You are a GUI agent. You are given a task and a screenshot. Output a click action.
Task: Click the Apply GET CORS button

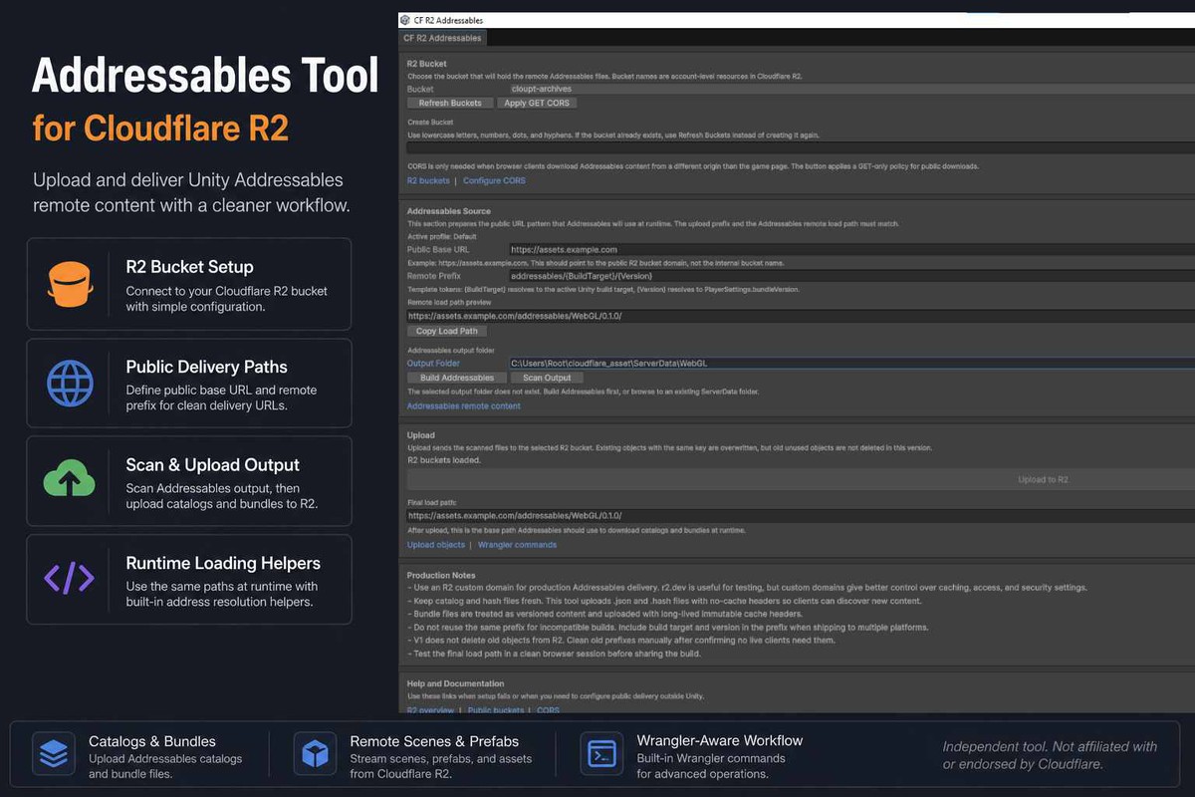click(536, 103)
